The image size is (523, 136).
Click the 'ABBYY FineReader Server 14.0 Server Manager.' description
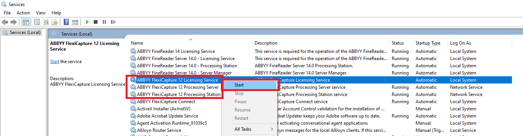coord(301,73)
